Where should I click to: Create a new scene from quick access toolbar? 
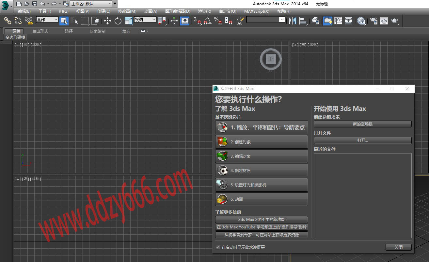19,4
